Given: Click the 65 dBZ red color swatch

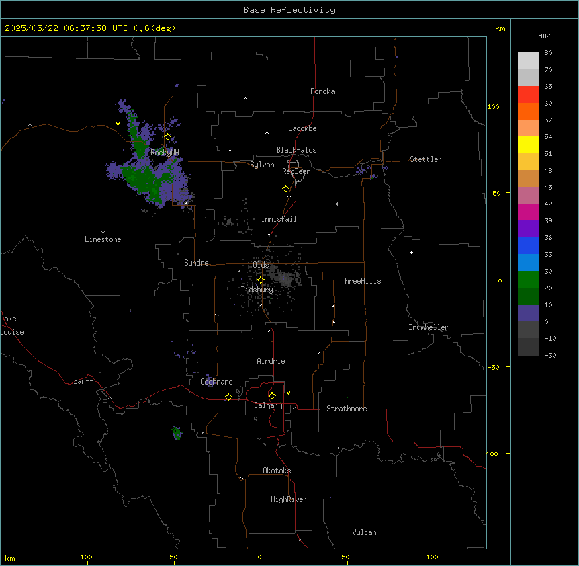Looking at the screenshot, I should [528, 94].
